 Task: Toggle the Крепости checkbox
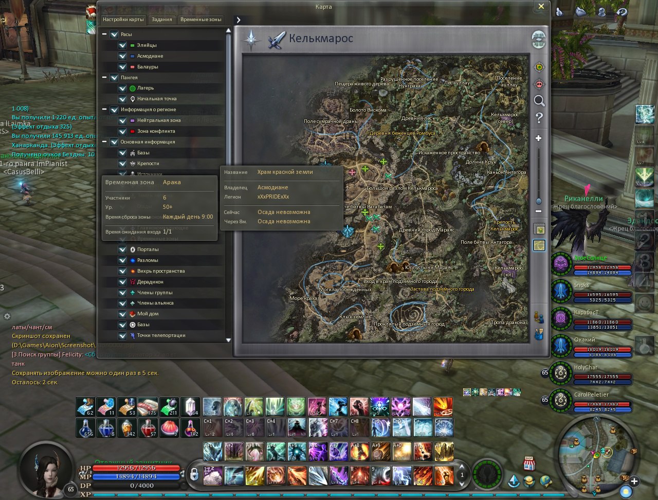(x=122, y=164)
